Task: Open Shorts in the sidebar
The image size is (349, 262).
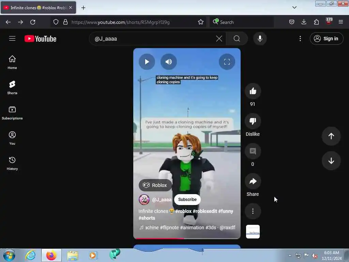Action: (12, 88)
